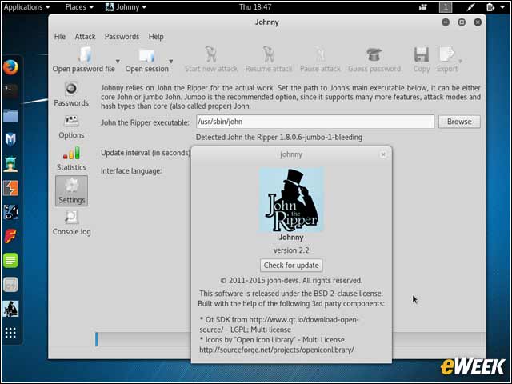
Task: Launch Metasploit from the dock
Action: click(10, 139)
